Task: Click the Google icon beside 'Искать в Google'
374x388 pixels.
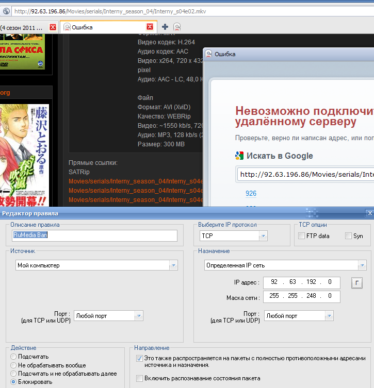Action: coord(239,156)
